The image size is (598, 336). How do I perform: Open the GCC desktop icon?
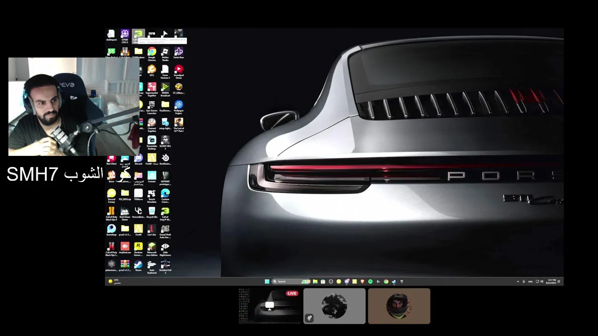pos(152,71)
